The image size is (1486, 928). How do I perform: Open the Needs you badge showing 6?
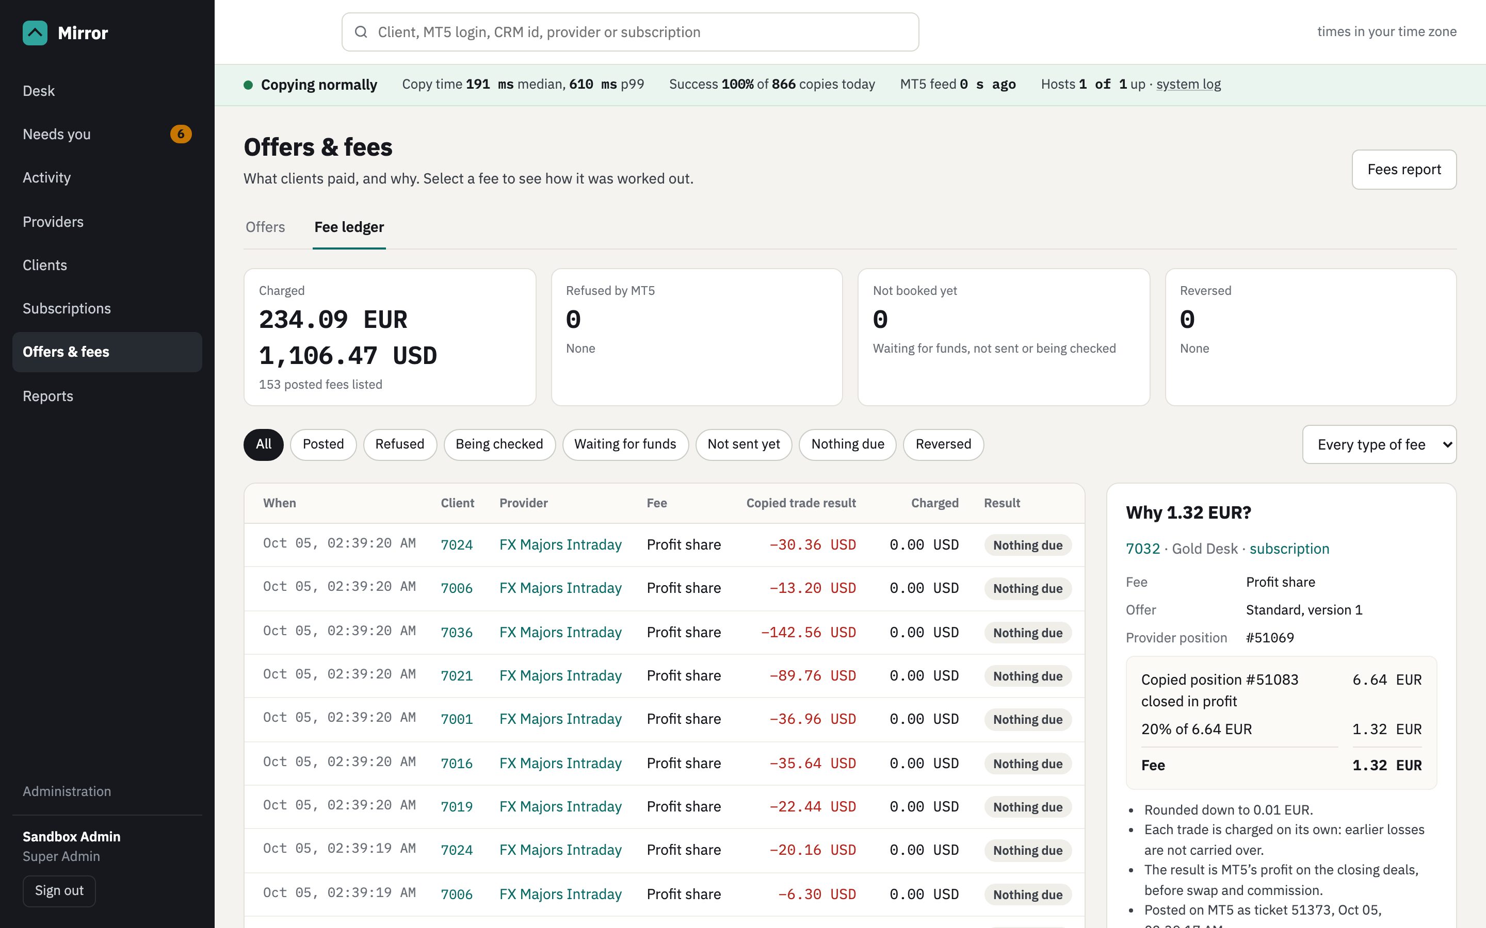181,134
